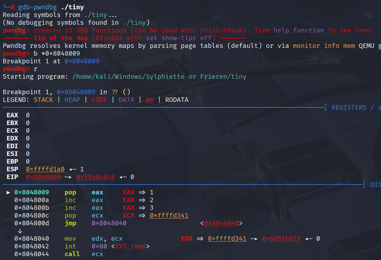381x260 pixels.
Task: Click the underlined EIP address 0x8048009
Action: point(43,177)
